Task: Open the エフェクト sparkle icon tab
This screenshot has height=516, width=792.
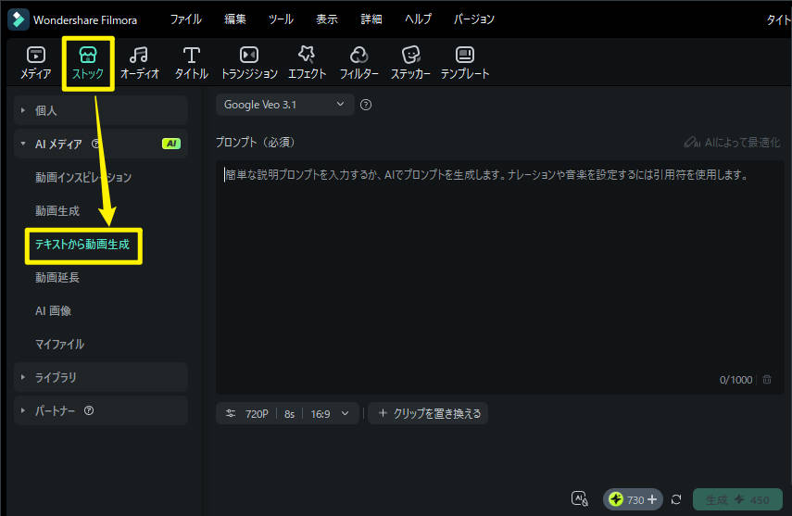Action: coord(307,54)
